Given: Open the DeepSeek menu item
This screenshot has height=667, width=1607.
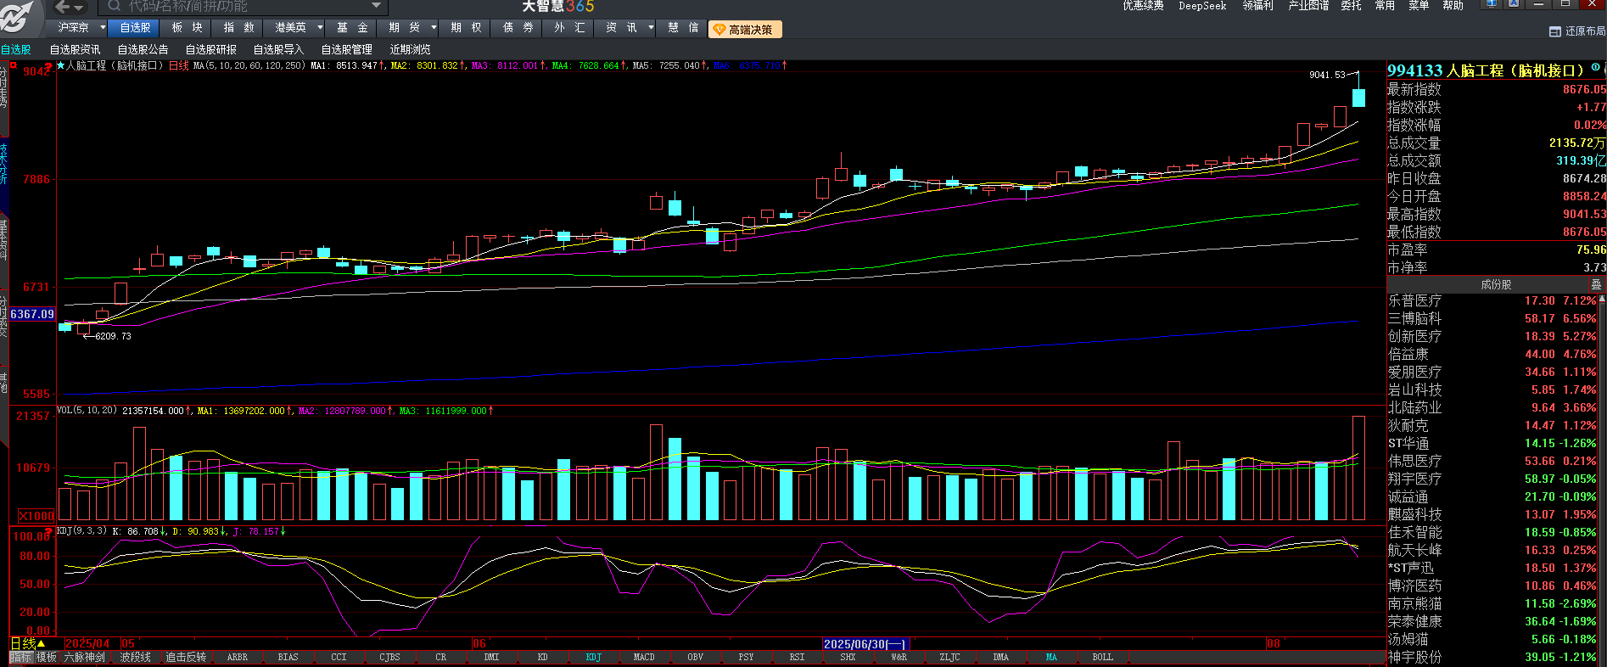Looking at the screenshot, I should click(x=1202, y=6).
